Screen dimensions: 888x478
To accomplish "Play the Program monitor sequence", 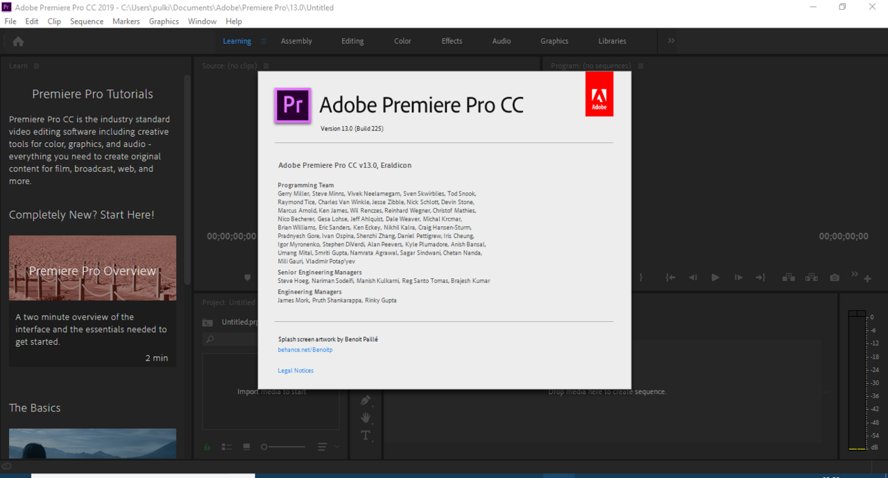I will 715,278.
